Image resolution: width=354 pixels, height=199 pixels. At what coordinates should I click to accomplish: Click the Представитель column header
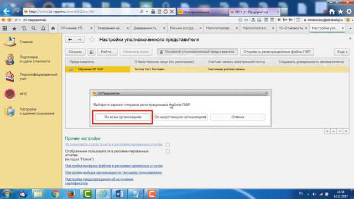[x=97, y=62]
